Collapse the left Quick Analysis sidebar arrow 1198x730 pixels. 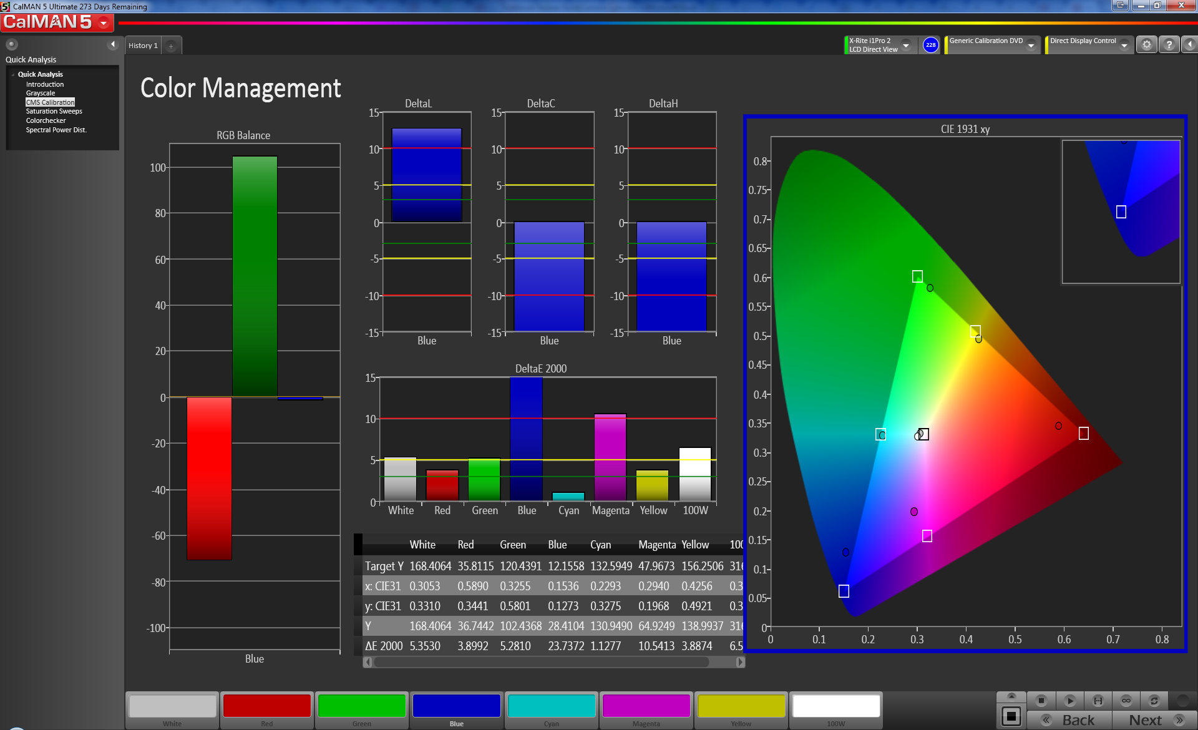[x=113, y=44]
